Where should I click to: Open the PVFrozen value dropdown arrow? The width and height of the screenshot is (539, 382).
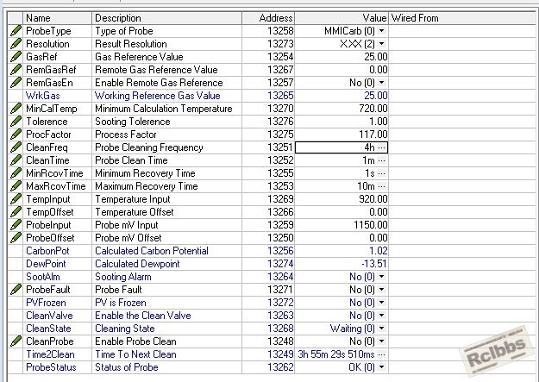pos(381,303)
